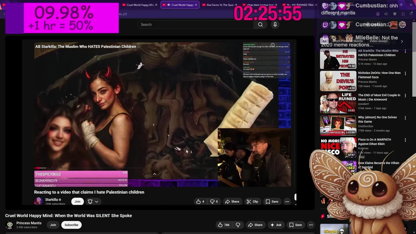Open the Princess Mantis channel name link

pyautogui.click(x=29, y=223)
